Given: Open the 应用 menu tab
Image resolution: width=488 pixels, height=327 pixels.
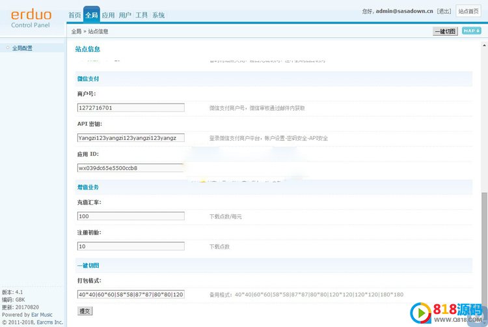Looking at the screenshot, I should (108, 15).
